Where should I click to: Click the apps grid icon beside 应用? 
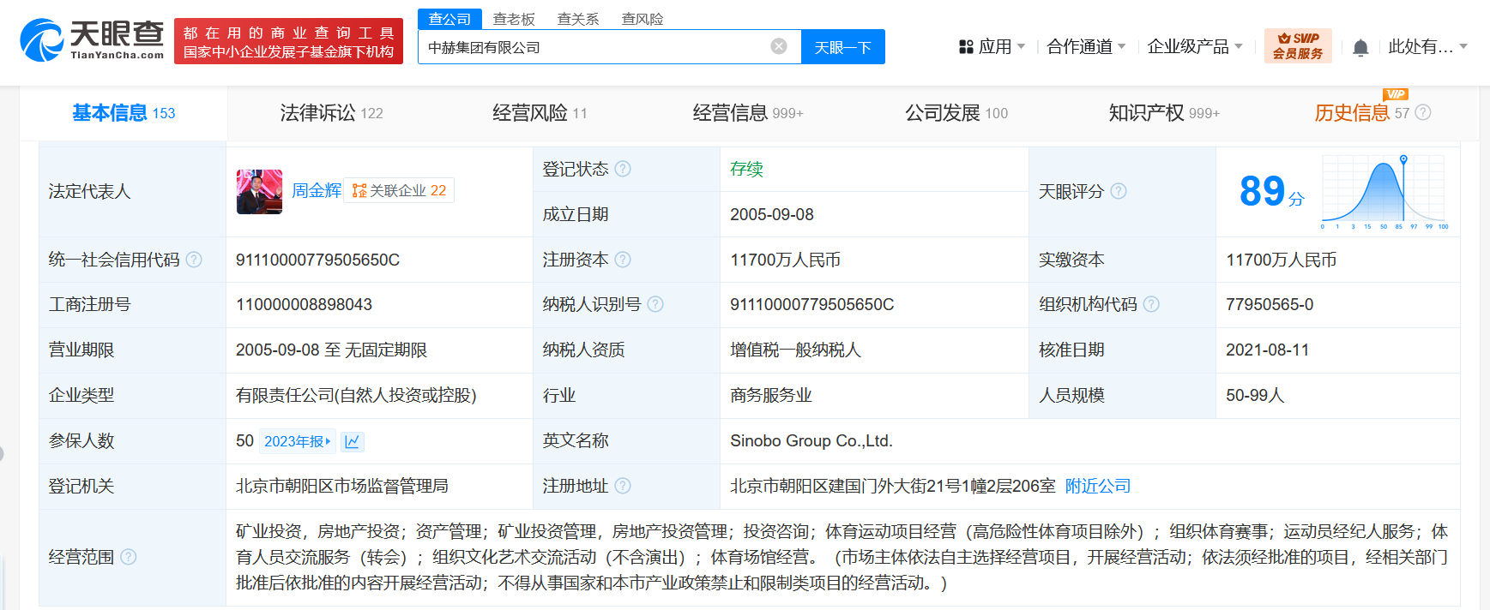[966, 47]
